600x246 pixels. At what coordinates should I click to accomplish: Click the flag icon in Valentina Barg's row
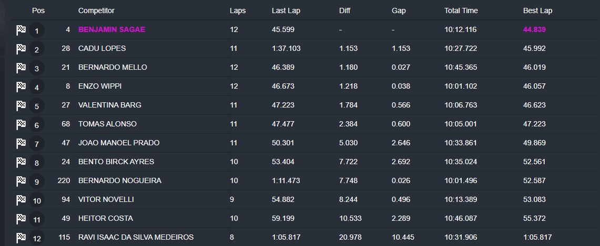(x=21, y=105)
